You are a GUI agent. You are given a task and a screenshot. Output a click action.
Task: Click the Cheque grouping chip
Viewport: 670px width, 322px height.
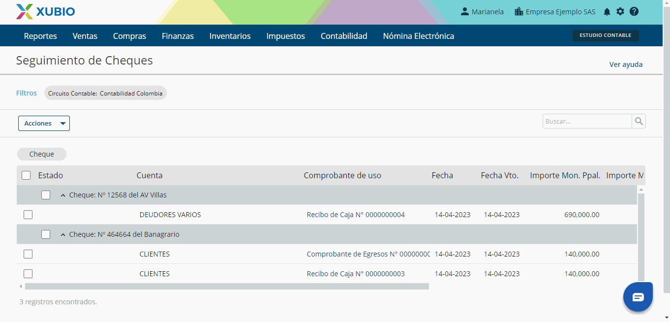pyautogui.click(x=41, y=154)
